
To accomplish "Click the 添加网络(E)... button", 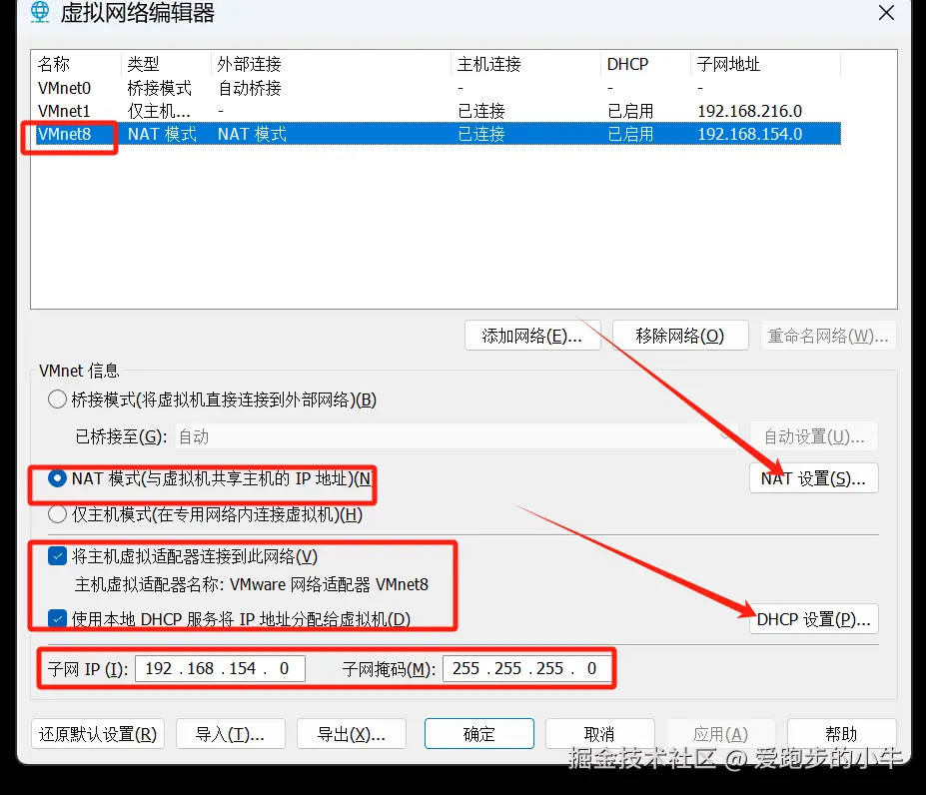I will point(532,336).
